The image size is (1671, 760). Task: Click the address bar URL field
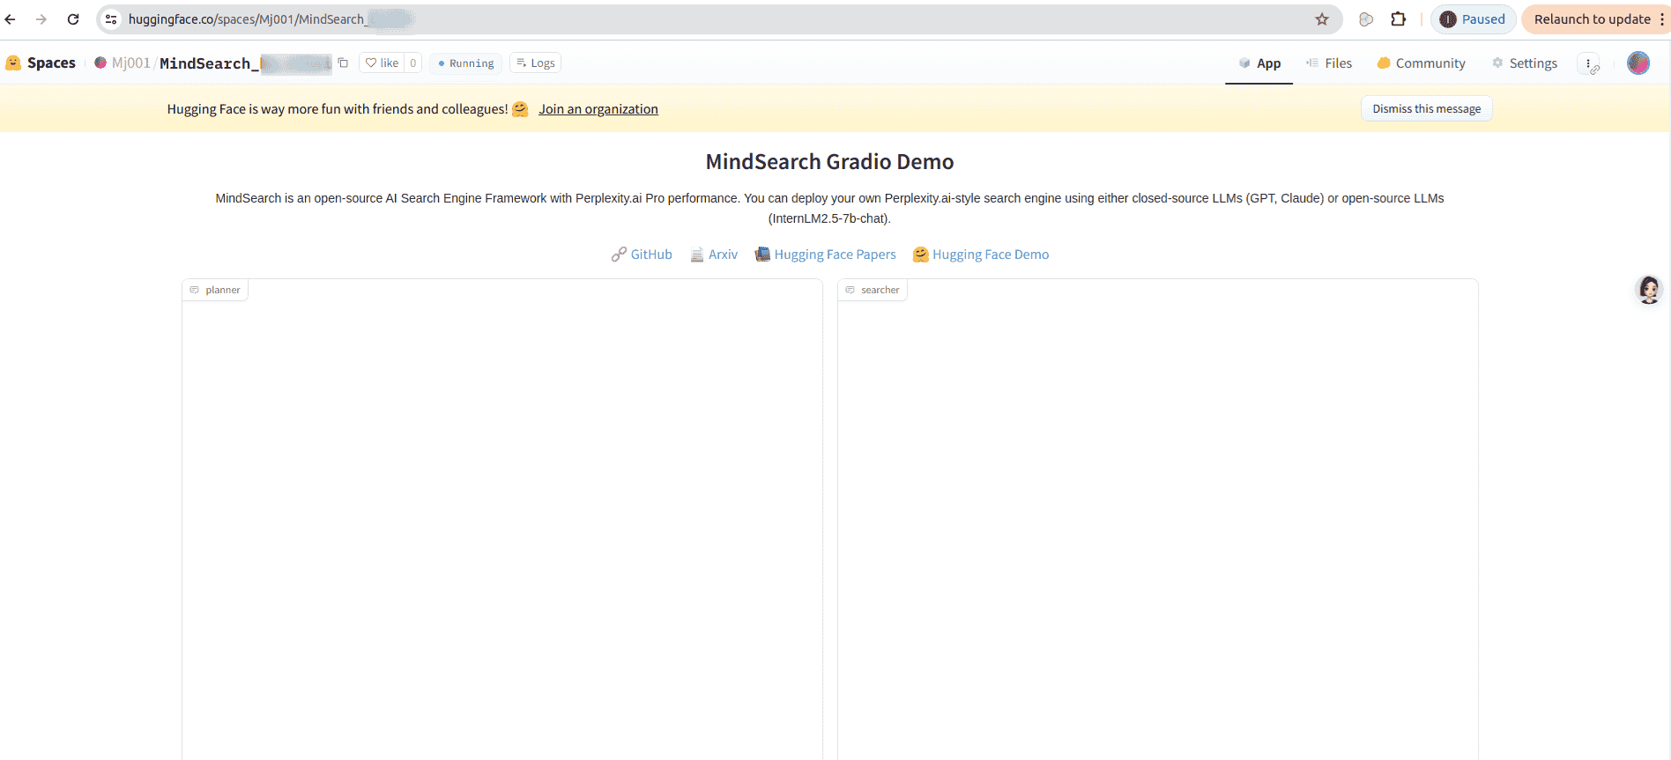[x=705, y=19]
